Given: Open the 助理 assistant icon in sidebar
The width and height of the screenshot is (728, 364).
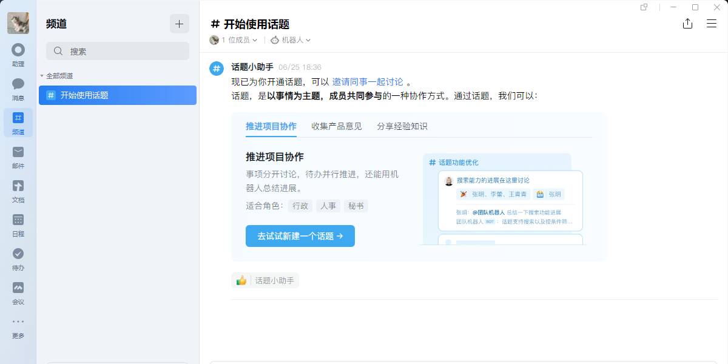Looking at the screenshot, I should (18, 55).
